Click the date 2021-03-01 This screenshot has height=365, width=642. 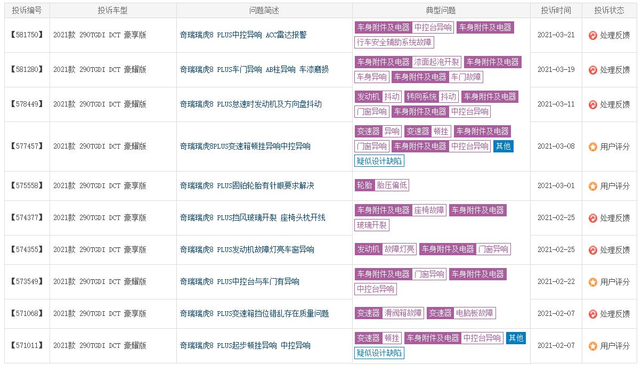pos(556,185)
